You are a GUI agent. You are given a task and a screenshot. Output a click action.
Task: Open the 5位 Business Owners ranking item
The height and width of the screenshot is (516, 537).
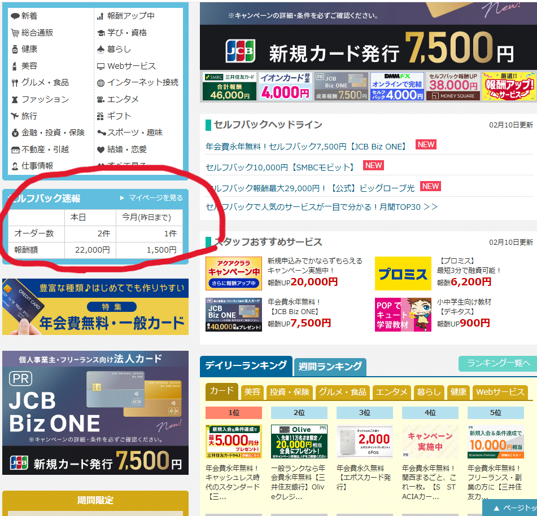496,442
